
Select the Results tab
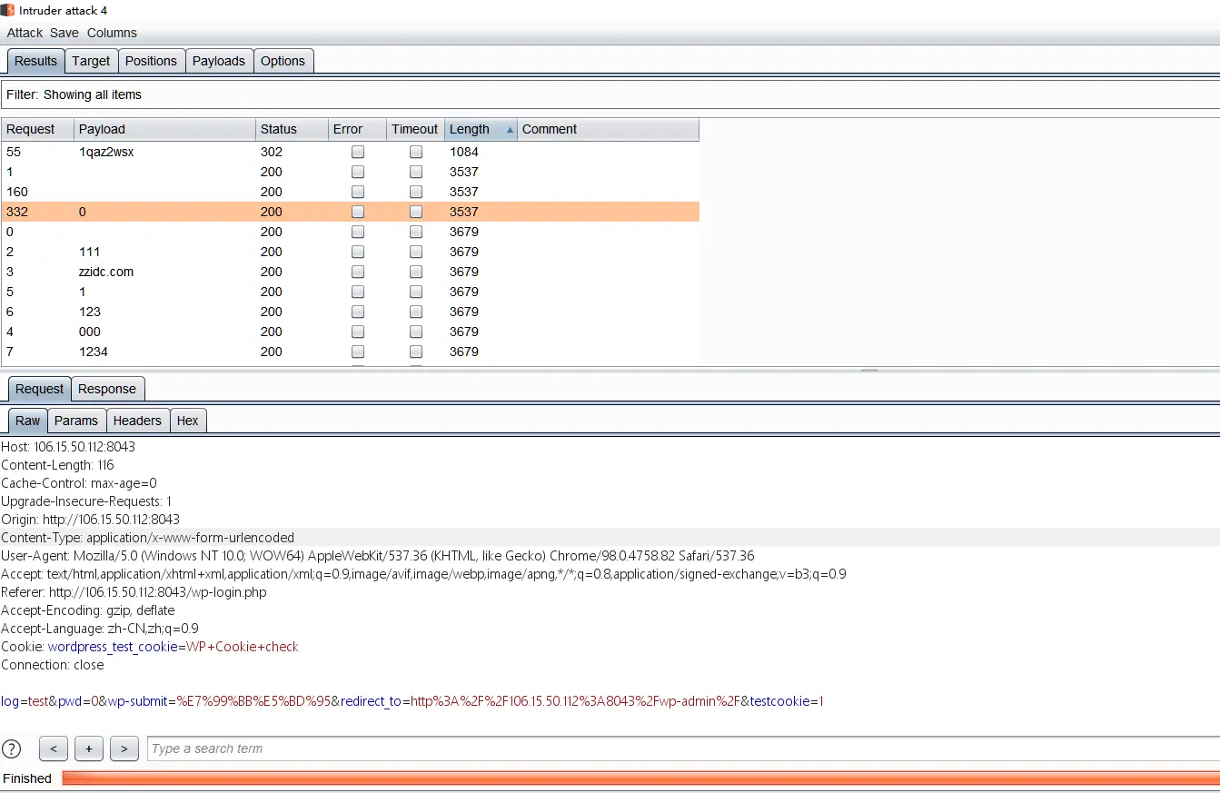click(x=36, y=61)
